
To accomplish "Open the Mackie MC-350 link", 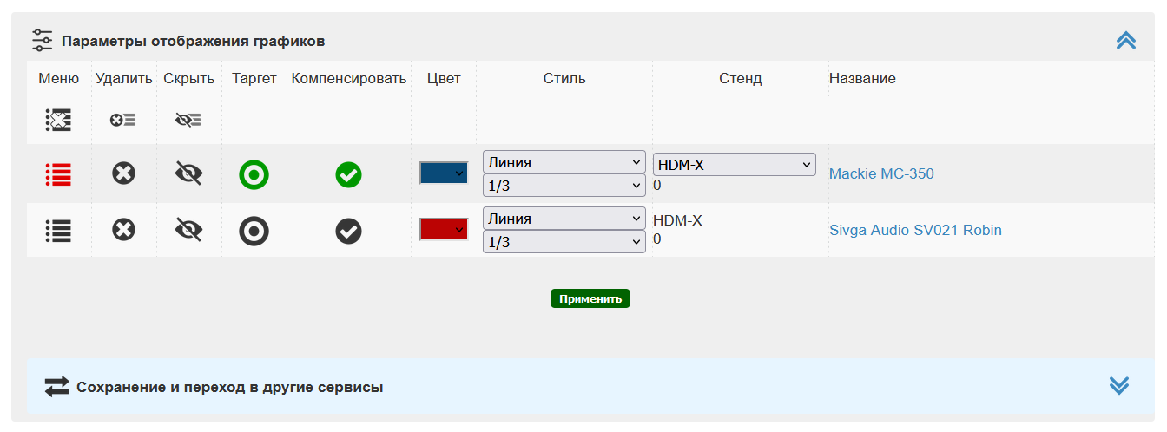I will click(x=881, y=173).
